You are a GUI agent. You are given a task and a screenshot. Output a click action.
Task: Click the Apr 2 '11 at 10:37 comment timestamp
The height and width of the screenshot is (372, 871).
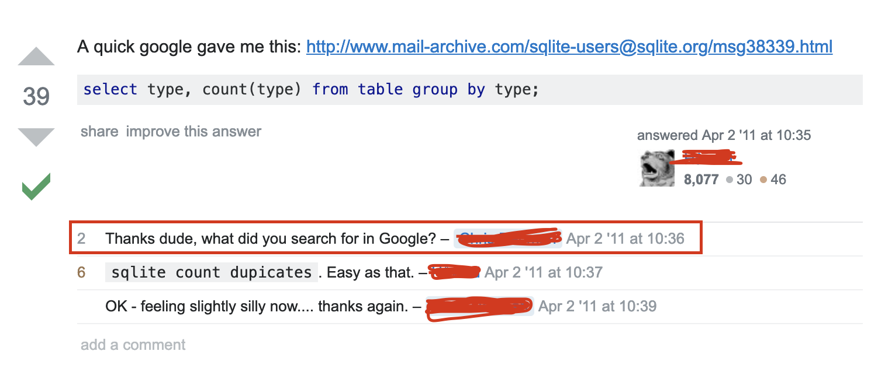[x=544, y=272]
